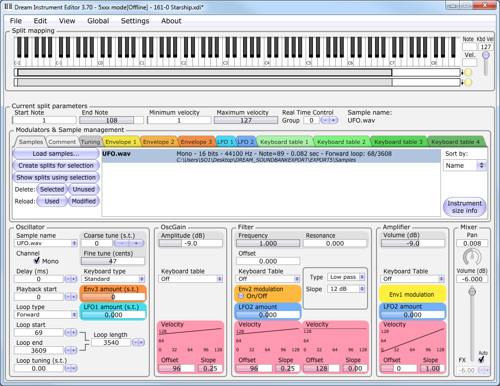The height and width of the screenshot is (386, 500).
Task: Click the Mixer Pan value field
Action: point(472,243)
